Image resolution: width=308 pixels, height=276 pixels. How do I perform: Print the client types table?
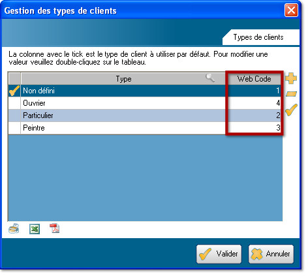pos(14,228)
